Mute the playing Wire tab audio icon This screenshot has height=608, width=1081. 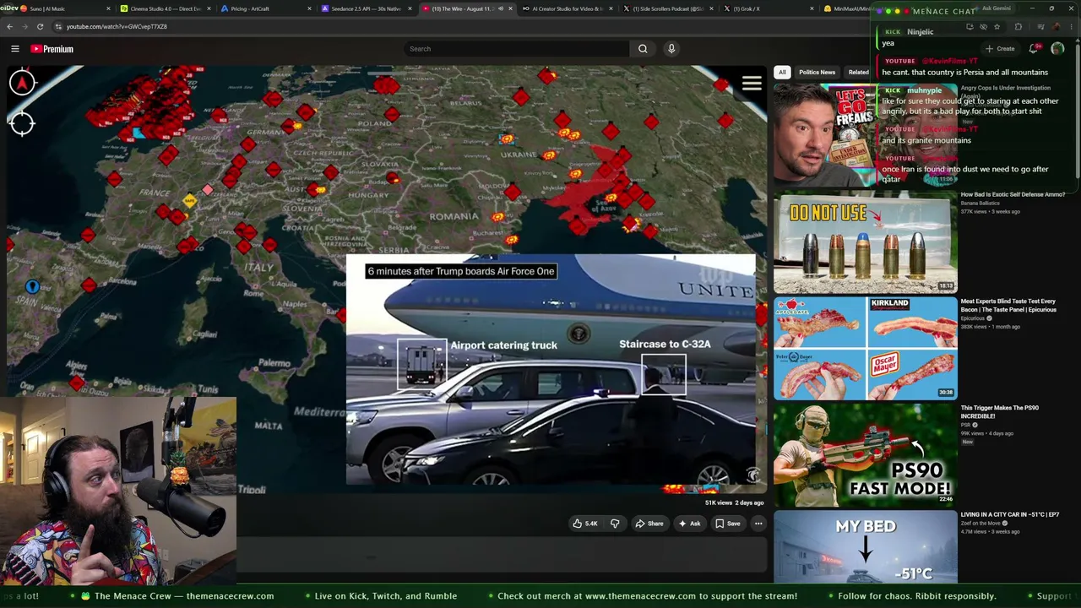[500, 8]
